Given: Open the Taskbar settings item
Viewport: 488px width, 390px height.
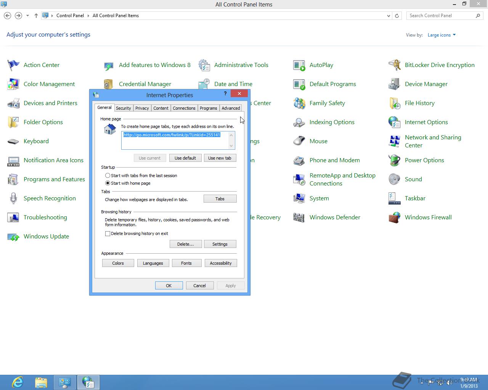Looking at the screenshot, I should click(415, 198).
